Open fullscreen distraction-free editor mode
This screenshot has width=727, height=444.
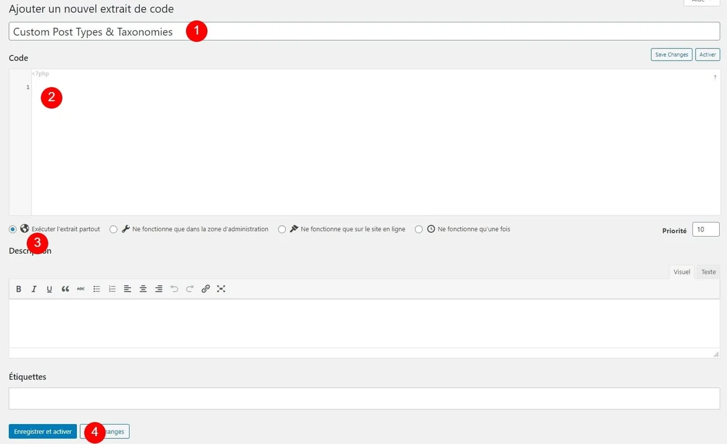(221, 289)
